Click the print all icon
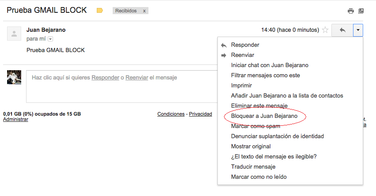This screenshot has height=196, width=376. [x=350, y=11]
